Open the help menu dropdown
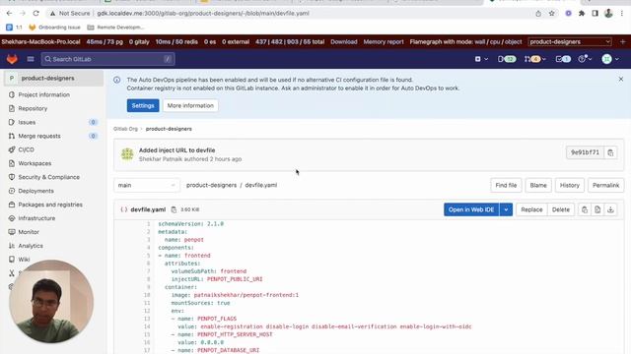Viewport: 631px width, 354px height. 585,59
